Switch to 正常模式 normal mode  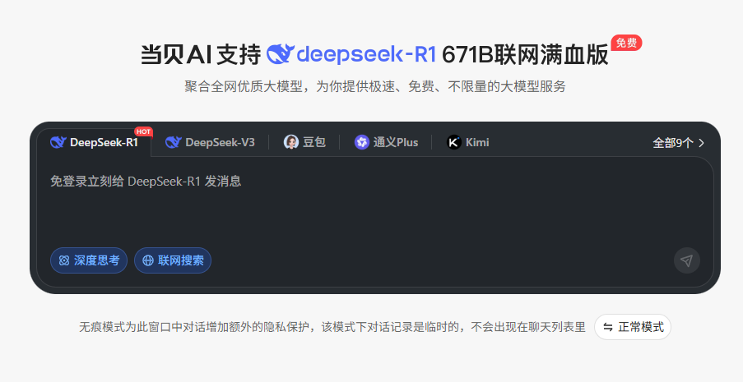633,327
